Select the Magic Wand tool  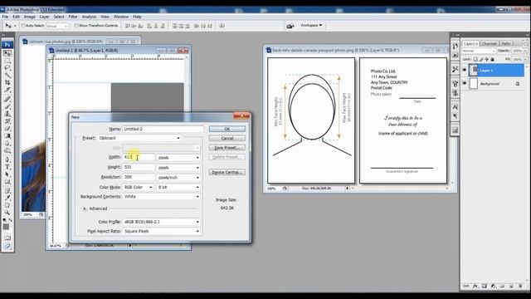pyautogui.click(x=7, y=75)
